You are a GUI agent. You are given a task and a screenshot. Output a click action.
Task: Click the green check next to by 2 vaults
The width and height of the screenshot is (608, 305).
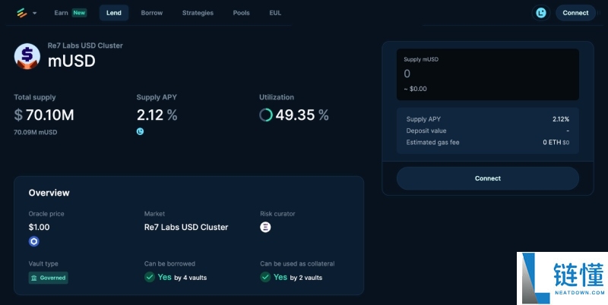[265, 277]
